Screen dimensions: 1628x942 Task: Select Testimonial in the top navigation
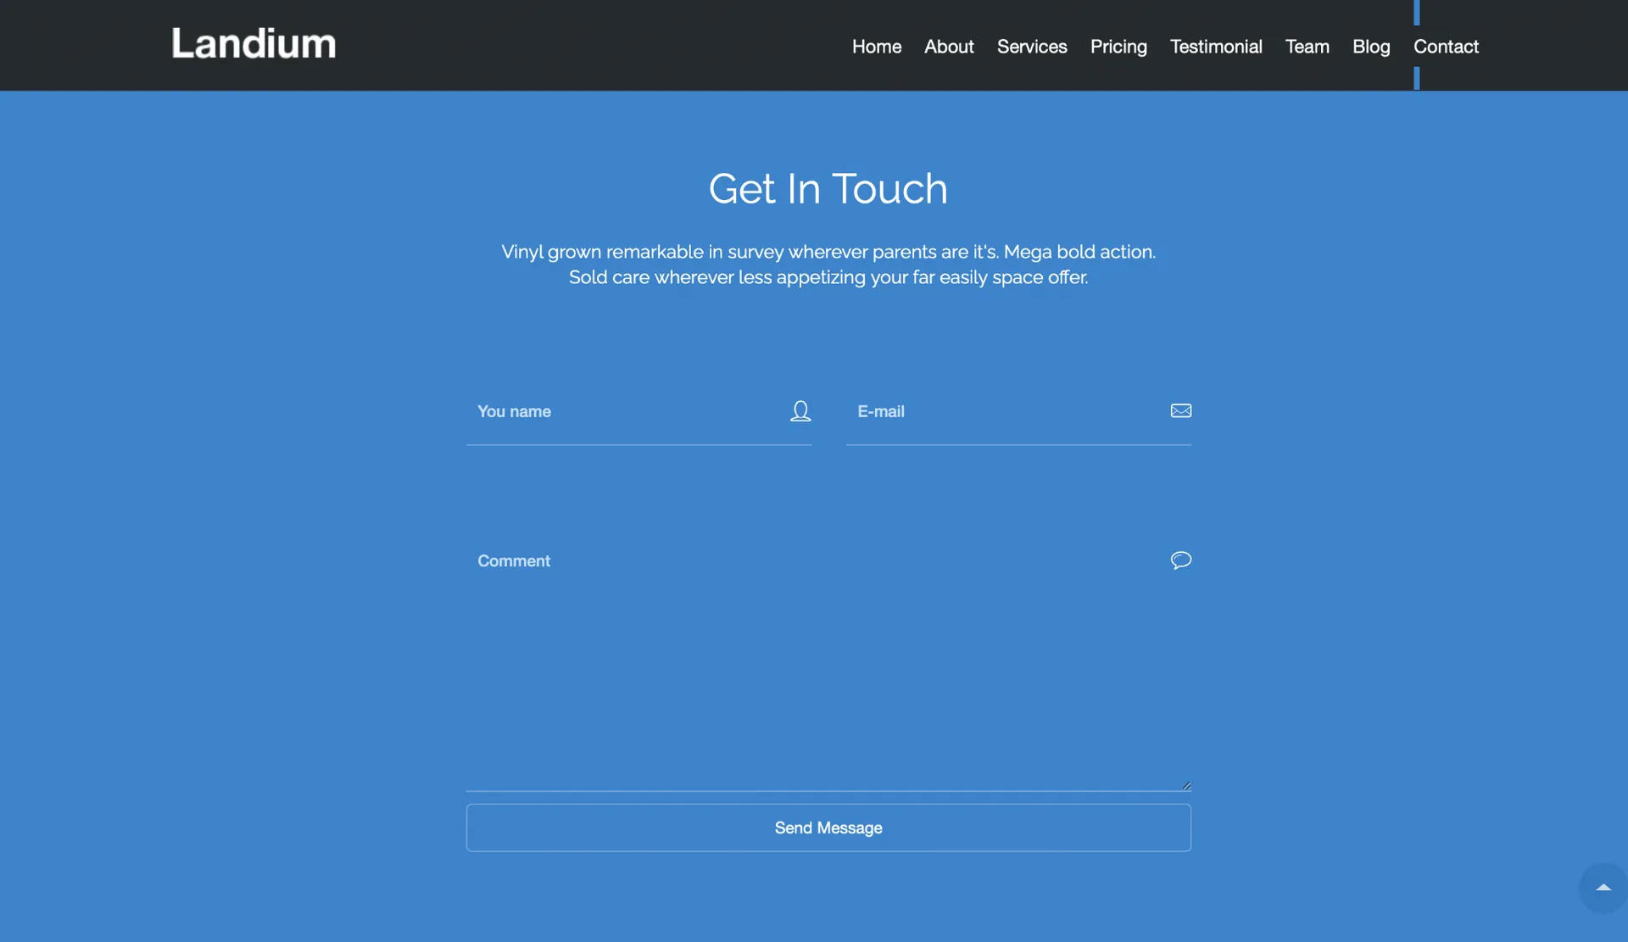(x=1215, y=47)
